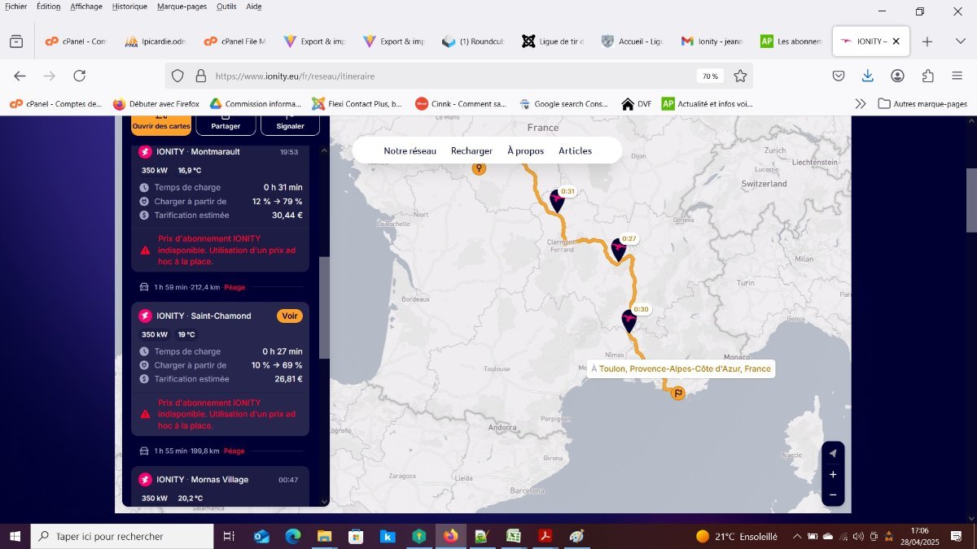The height and width of the screenshot is (549, 977).
Task: Open the list all tabs dropdown
Action: (x=961, y=41)
